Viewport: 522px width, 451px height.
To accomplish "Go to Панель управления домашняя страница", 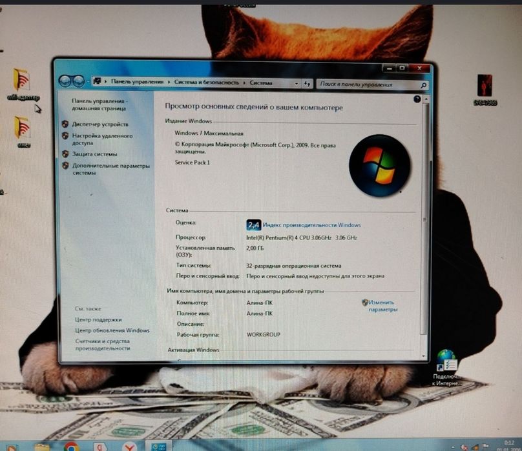I will [x=99, y=105].
